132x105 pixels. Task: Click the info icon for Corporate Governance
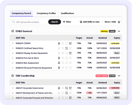[13, 88]
